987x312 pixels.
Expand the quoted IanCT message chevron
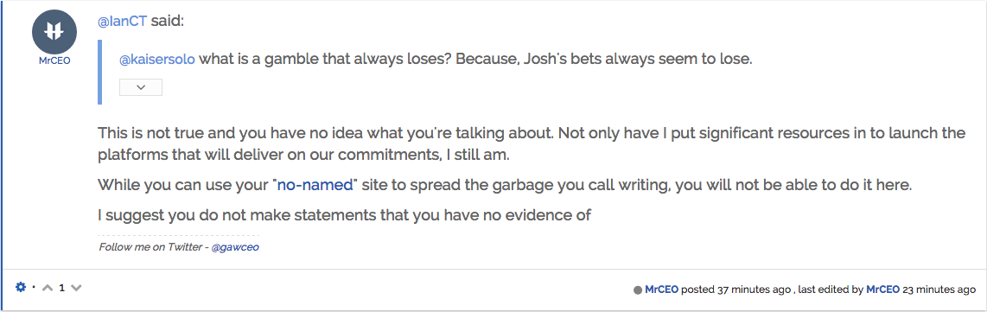(141, 87)
